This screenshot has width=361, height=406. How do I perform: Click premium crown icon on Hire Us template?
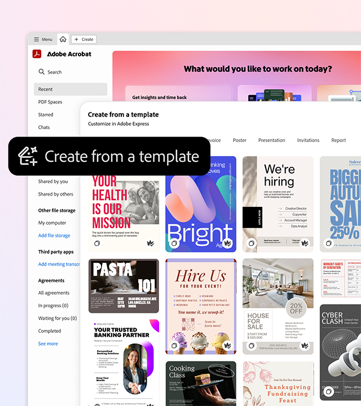tap(227, 345)
